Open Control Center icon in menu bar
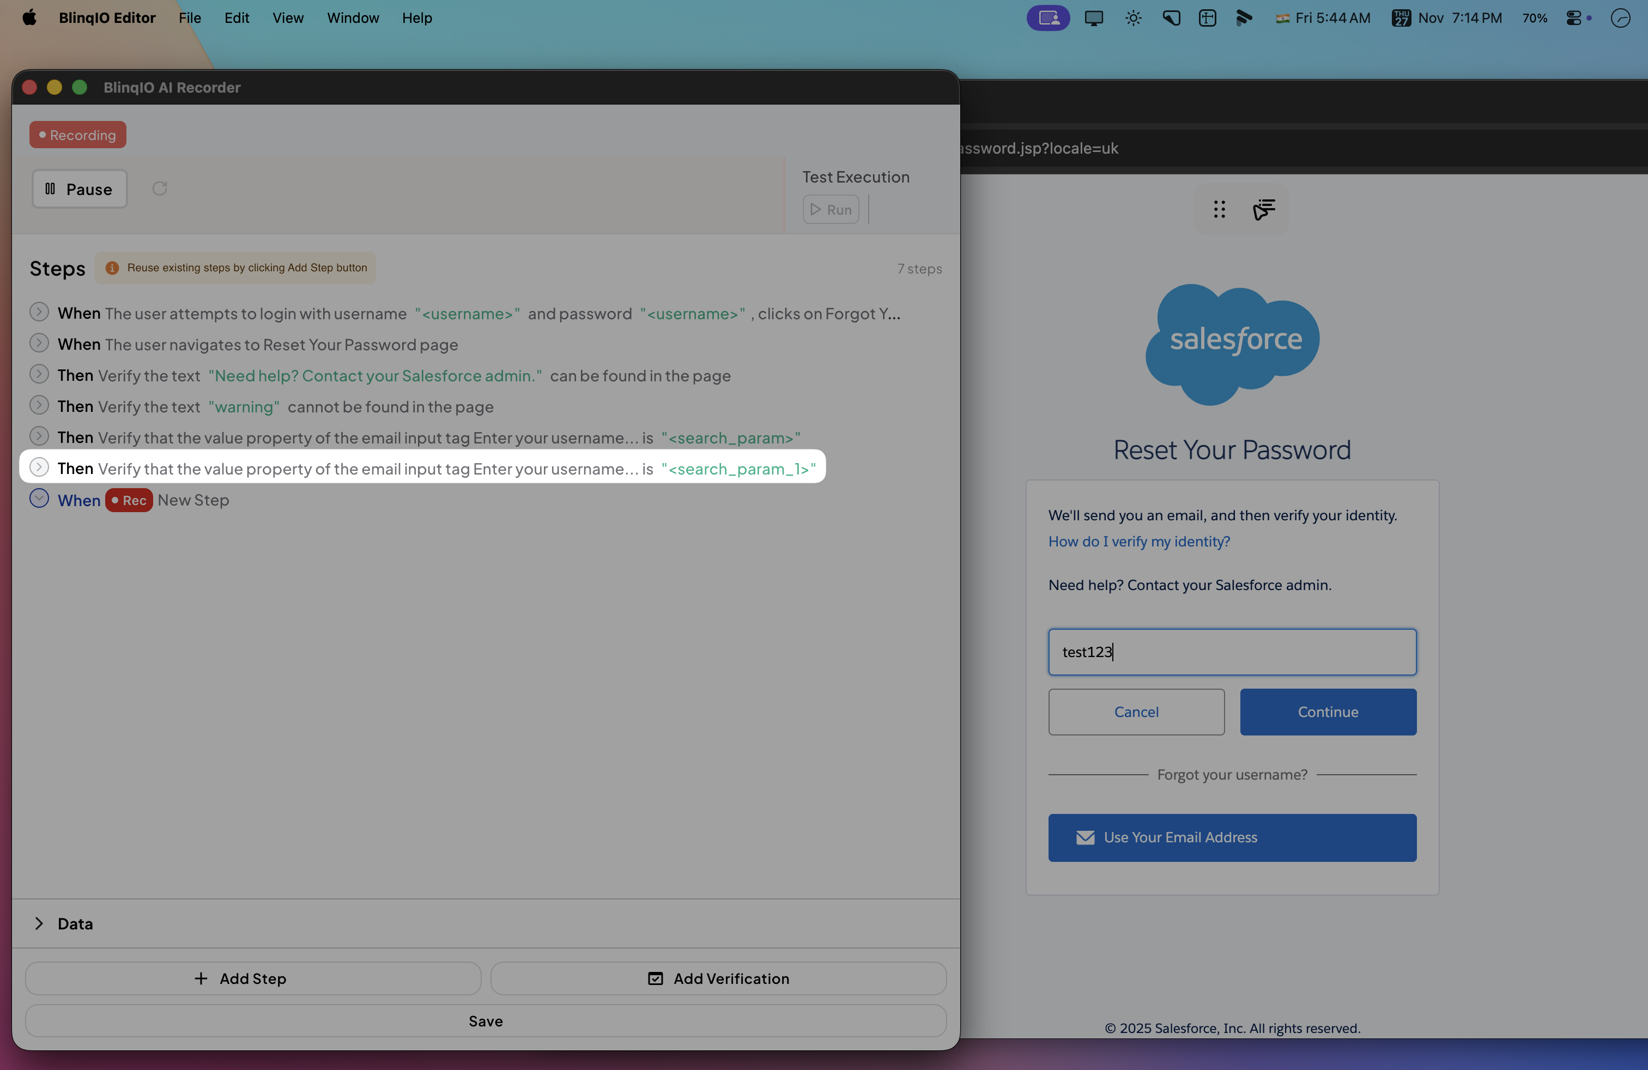 1574,18
